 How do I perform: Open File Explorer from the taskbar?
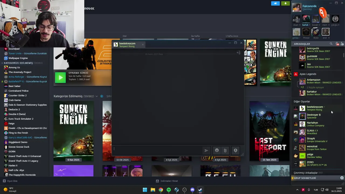(153, 190)
